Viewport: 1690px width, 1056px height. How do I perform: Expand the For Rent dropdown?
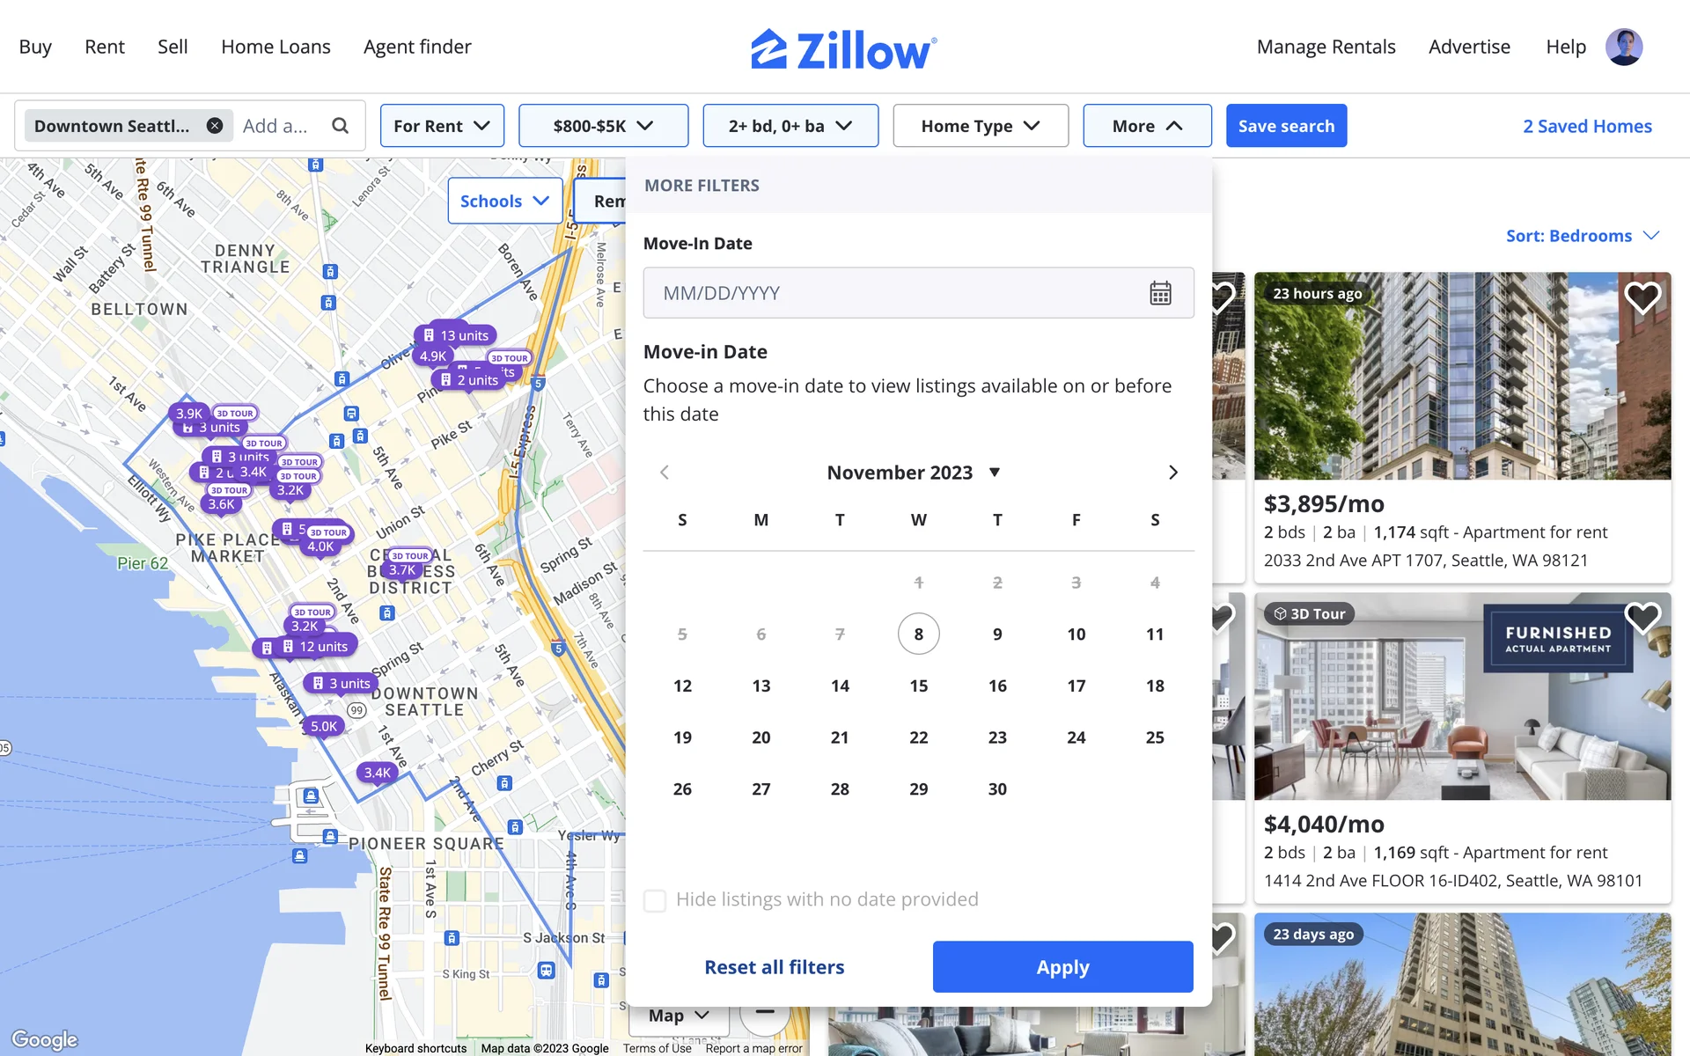tap(442, 126)
